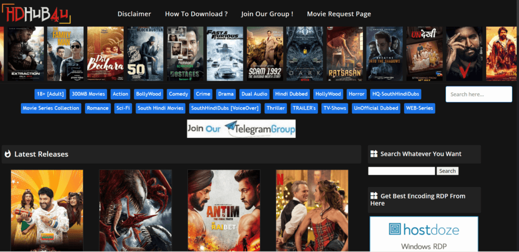The image size is (519, 252).
Task: Select the TV-Shows category
Action: tap(335, 108)
